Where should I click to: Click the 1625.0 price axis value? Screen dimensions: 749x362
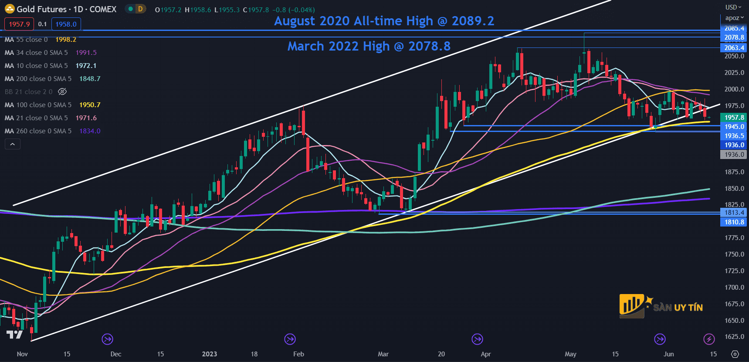point(734,336)
